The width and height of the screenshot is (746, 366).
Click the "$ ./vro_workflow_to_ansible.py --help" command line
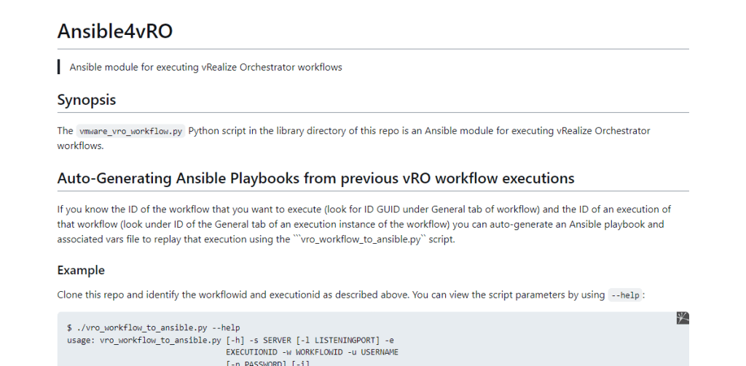pyautogui.click(x=153, y=328)
